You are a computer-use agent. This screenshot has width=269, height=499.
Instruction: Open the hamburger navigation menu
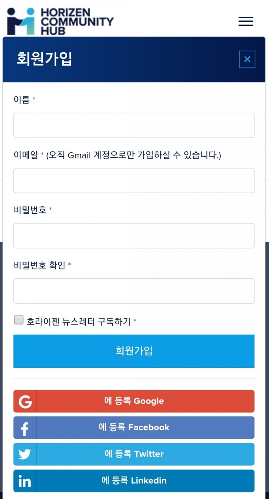(246, 21)
